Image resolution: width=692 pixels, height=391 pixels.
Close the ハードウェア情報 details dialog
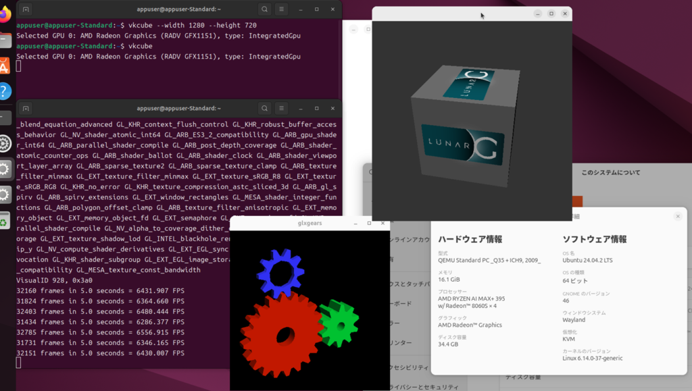click(x=677, y=216)
